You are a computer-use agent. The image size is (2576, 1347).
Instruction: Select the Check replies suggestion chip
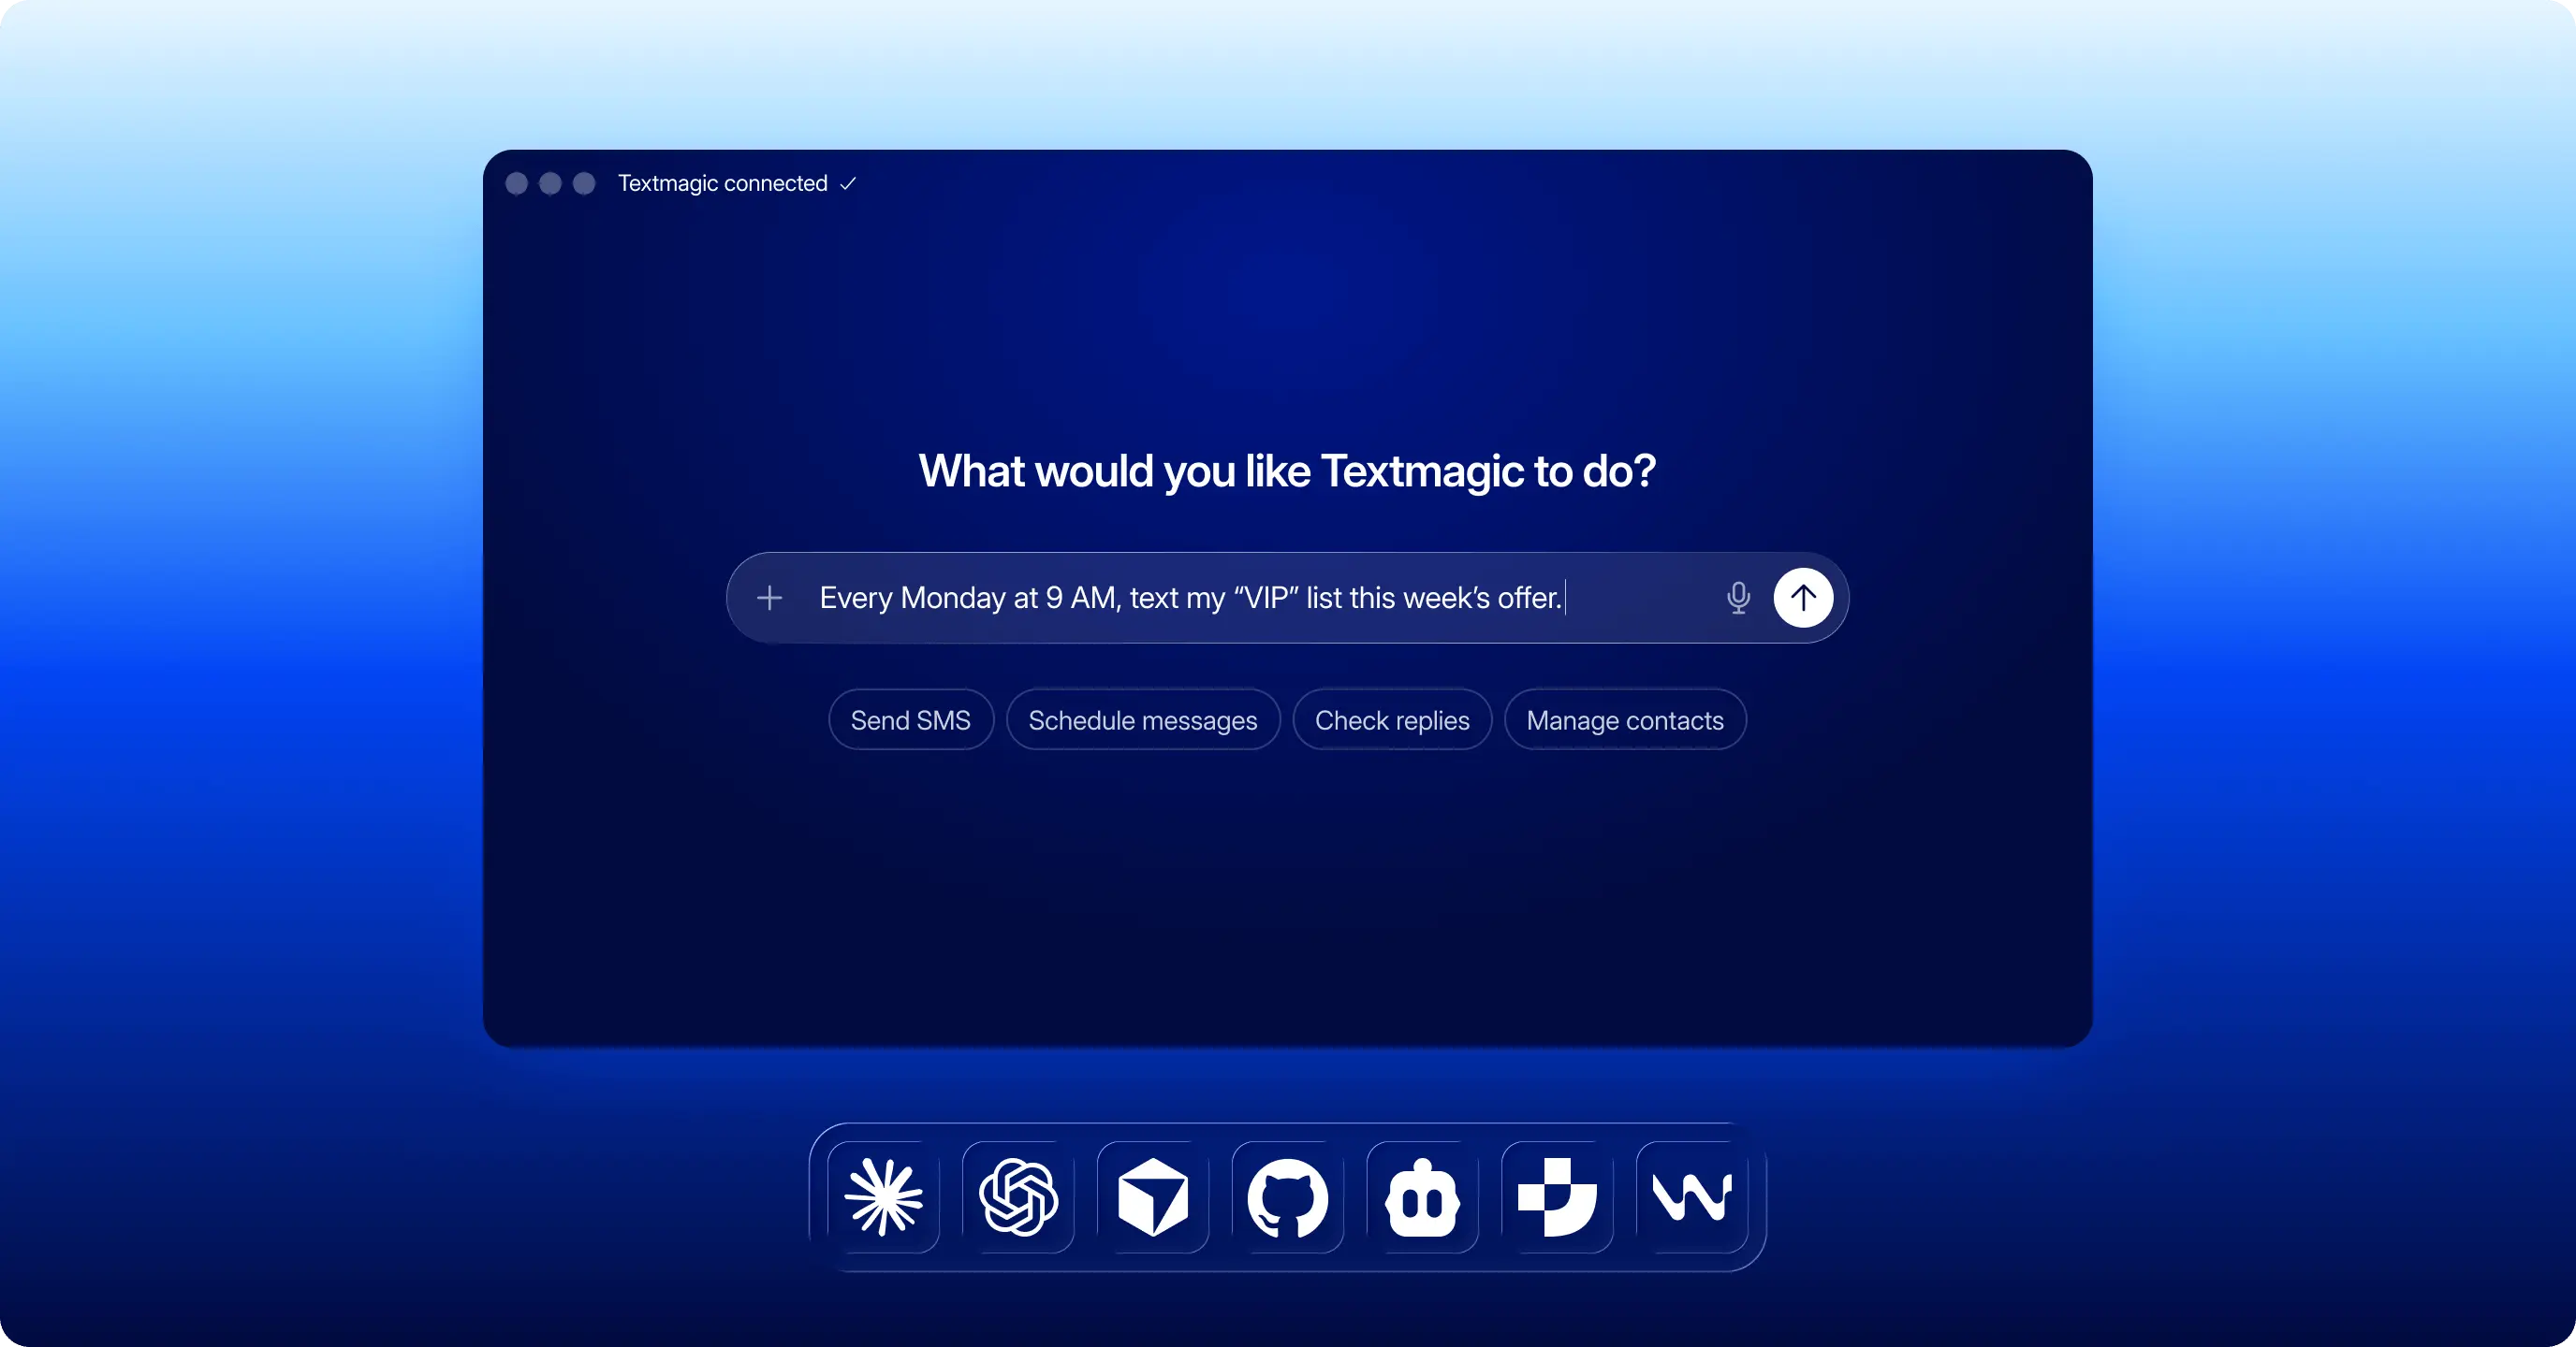click(x=1392, y=719)
